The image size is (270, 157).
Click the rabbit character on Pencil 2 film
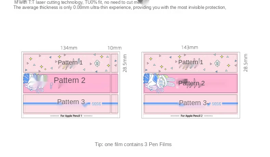click(159, 83)
